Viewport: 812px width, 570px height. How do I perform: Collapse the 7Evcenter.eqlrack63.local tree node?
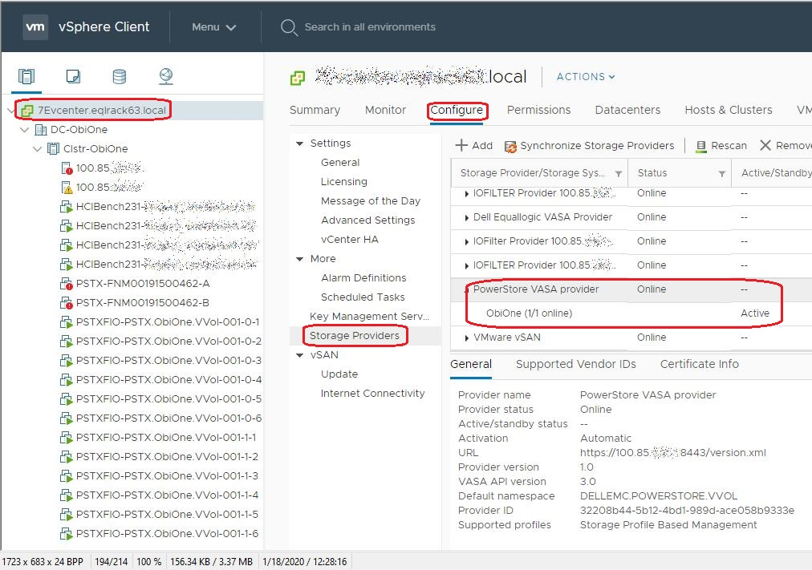point(11,110)
